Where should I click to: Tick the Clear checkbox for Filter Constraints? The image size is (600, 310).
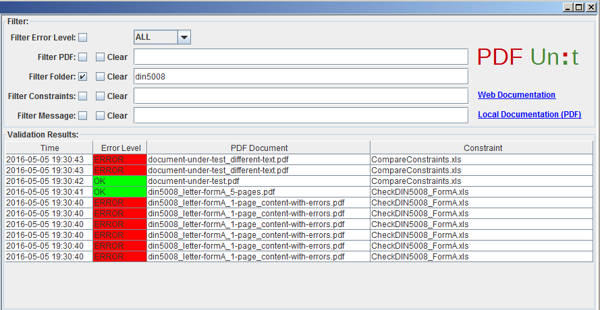coord(100,96)
